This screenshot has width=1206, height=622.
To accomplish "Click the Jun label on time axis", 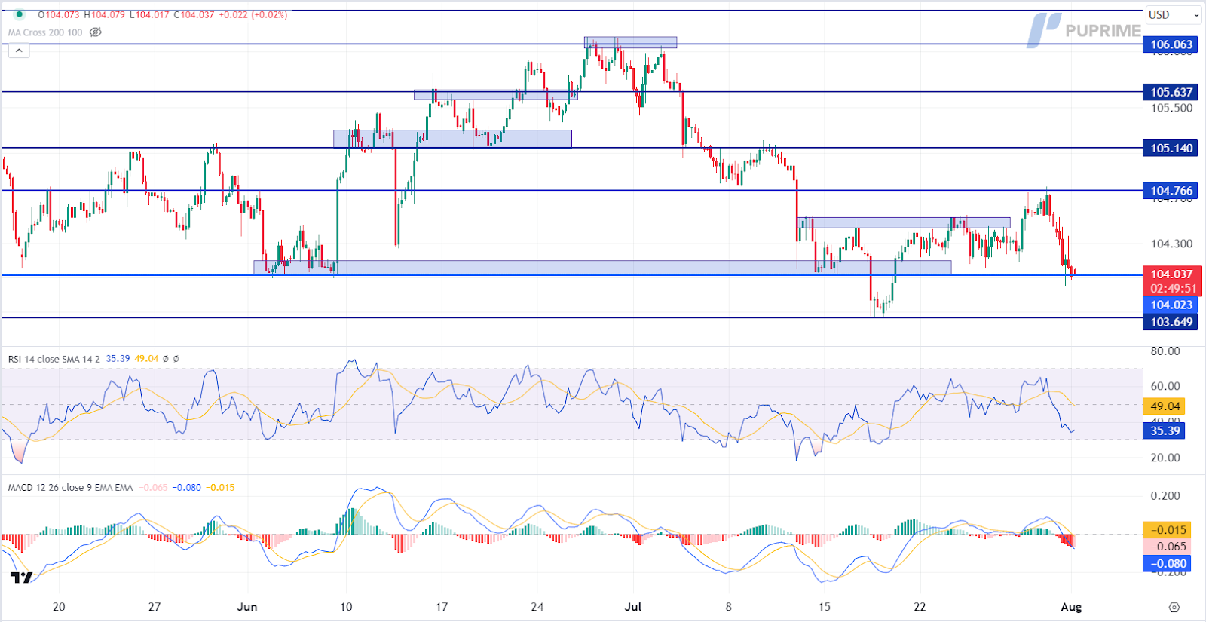I will coord(247,607).
